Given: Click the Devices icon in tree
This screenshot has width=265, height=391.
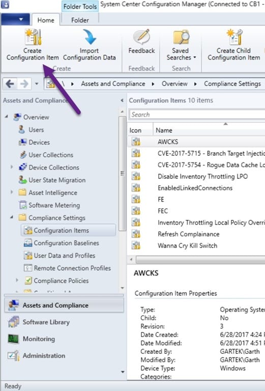Looking at the screenshot, I should pyautogui.click(x=23, y=142).
